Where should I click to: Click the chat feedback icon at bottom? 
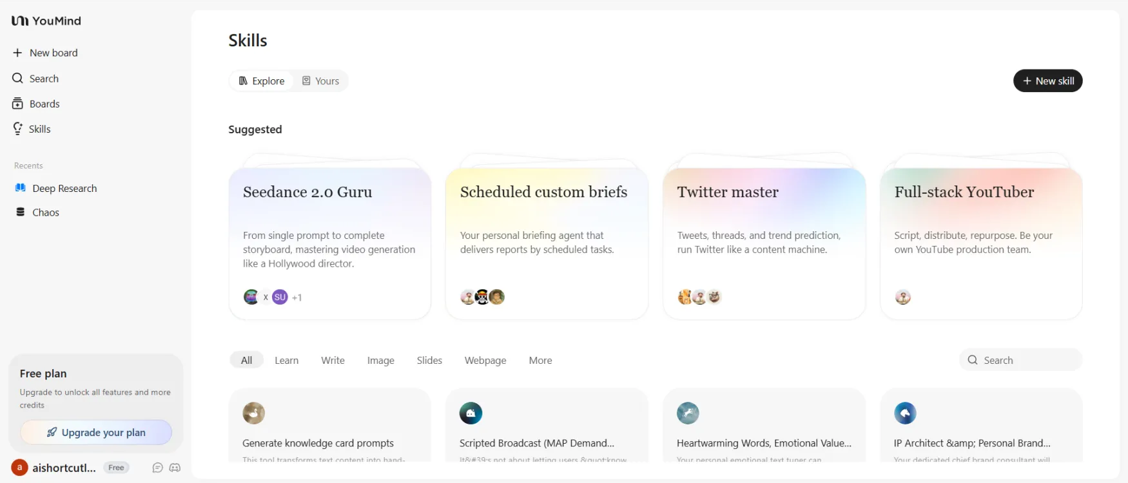pos(157,468)
